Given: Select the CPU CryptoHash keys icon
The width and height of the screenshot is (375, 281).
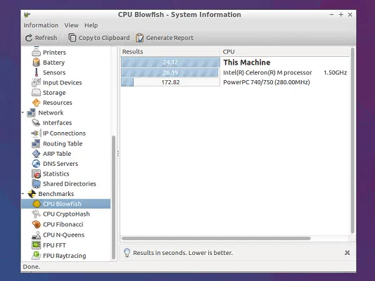Looking at the screenshot, I should [x=36, y=214].
